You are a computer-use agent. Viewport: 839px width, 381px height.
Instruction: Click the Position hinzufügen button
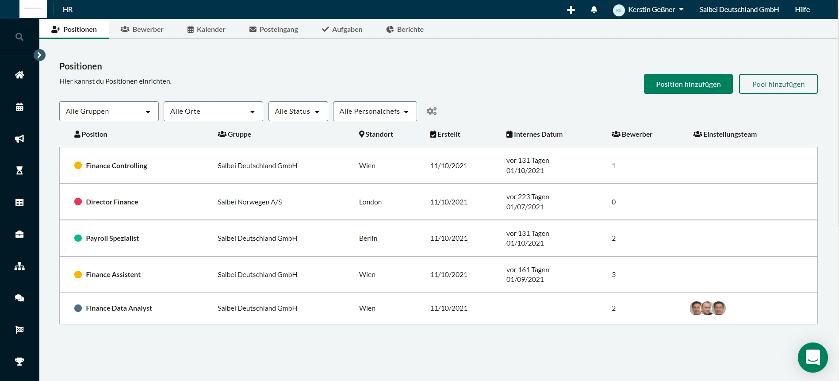point(688,84)
